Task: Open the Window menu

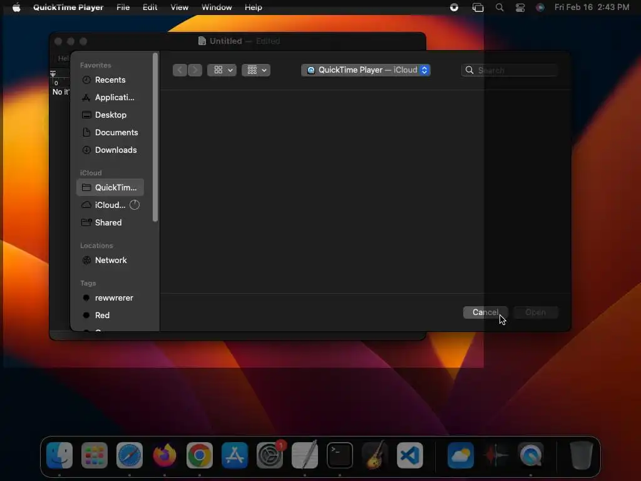Action: (x=217, y=8)
